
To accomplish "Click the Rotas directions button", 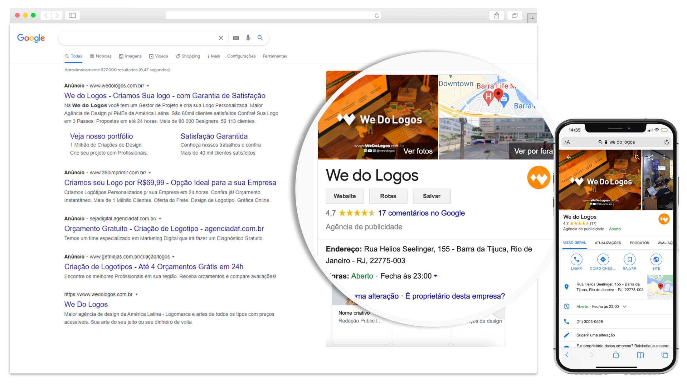I will coord(388,196).
